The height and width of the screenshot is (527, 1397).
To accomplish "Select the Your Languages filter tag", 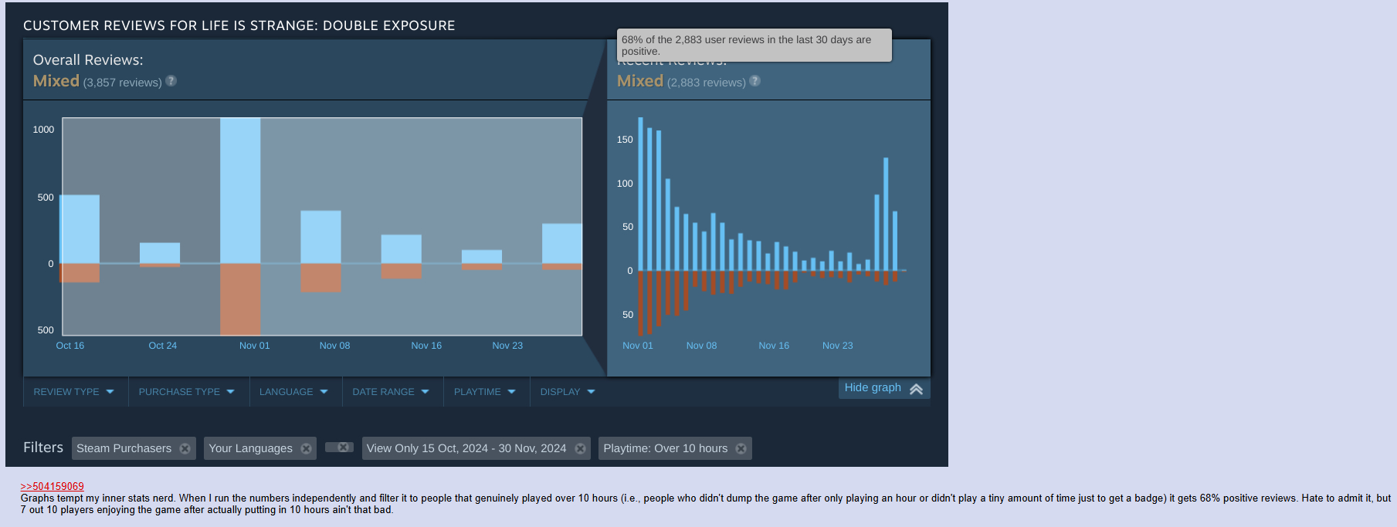I will click(x=260, y=448).
